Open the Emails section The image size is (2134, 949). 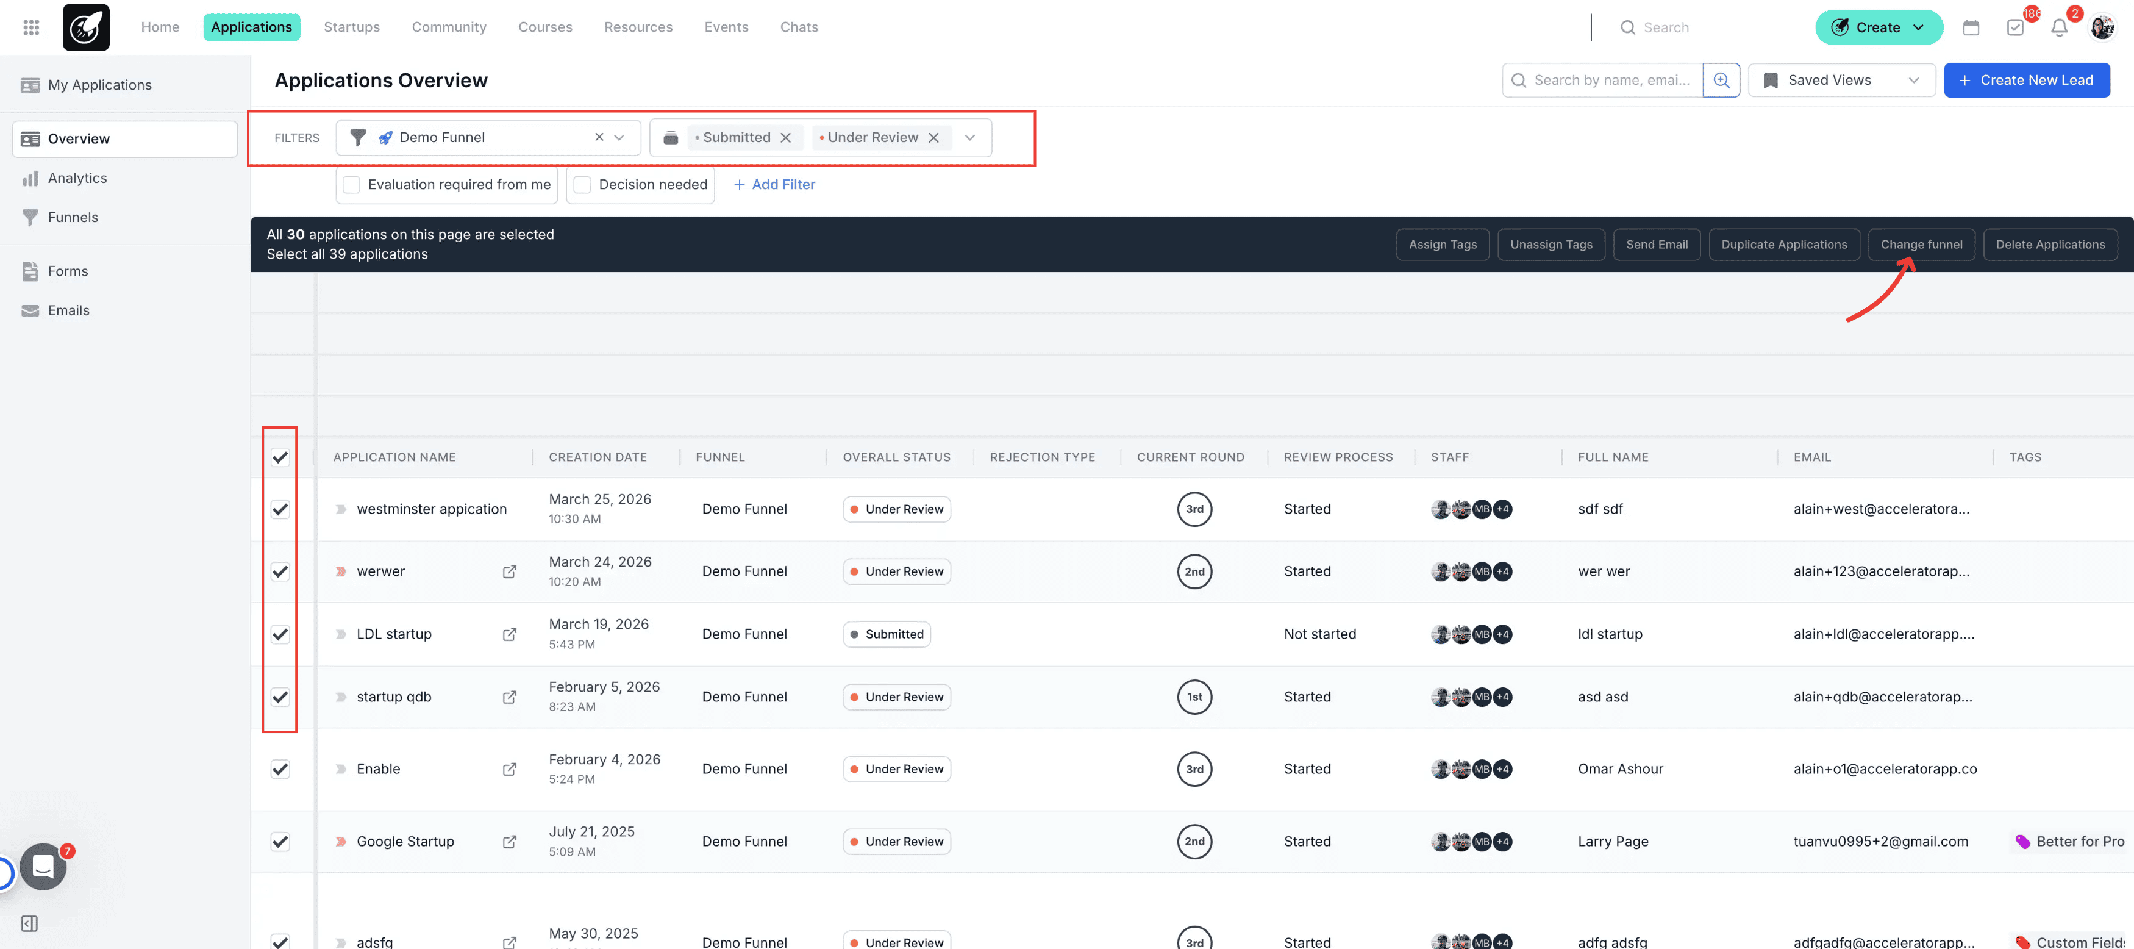pyautogui.click(x=69, y=310)
